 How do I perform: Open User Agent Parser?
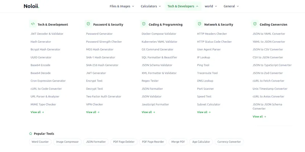[x=209, y=50]
